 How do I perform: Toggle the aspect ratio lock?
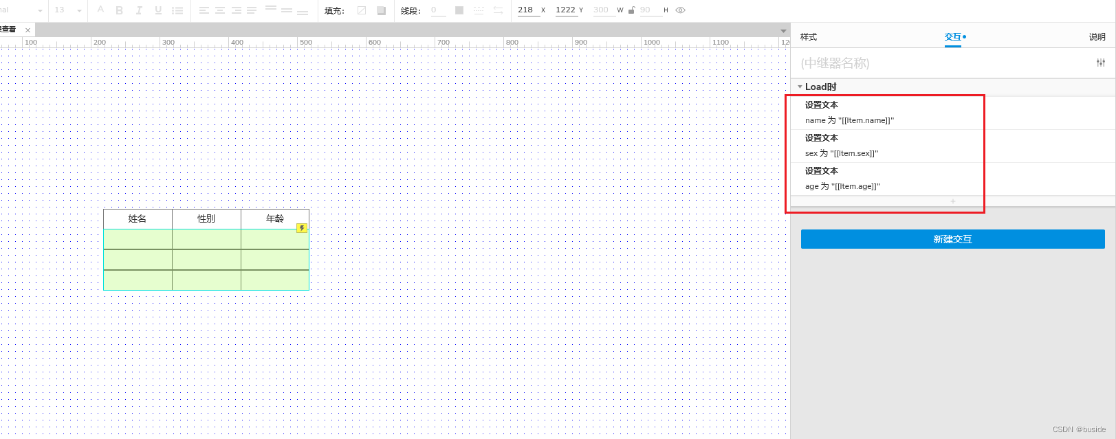click(x=631, y=10)
